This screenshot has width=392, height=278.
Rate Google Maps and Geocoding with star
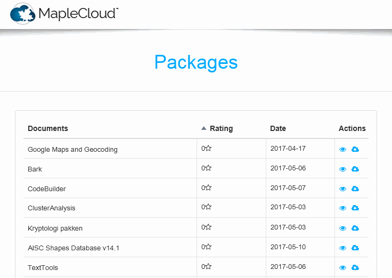(x=209, y=149)
